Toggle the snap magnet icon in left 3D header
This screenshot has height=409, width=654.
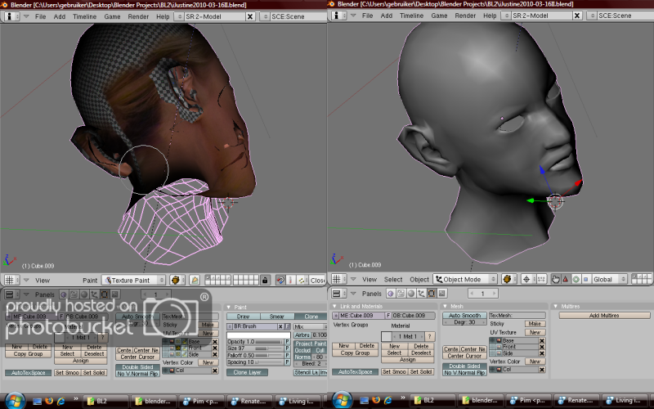pyautogui.click(x=280, y=280)
